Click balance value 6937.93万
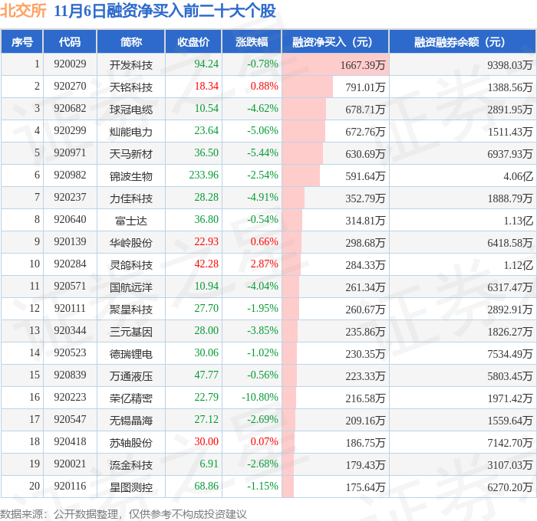Image resolution: width=537 pixels, height=521 pixels. click(510, 154)
